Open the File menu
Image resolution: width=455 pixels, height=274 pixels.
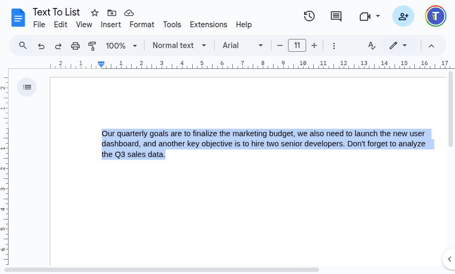pyautogui.click(x=39, y=25)
